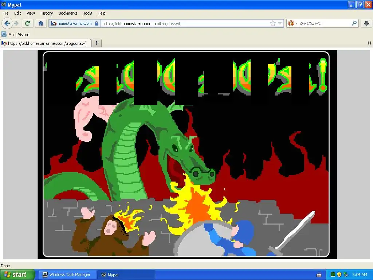Click the Most Visited bookmarks icon

(4, 35)
